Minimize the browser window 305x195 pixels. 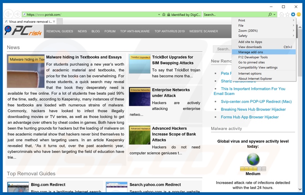click(x=271, y=7)
